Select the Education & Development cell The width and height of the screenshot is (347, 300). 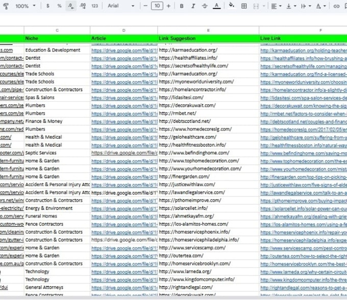(57, 50)
